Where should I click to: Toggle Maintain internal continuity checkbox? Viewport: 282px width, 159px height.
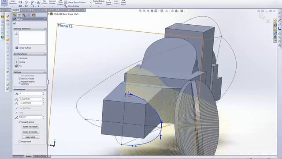[20, 83]
